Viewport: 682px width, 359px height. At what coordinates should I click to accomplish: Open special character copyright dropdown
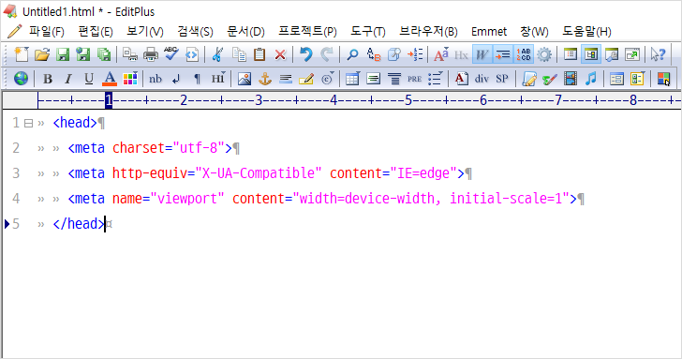[x=328, y=79]
